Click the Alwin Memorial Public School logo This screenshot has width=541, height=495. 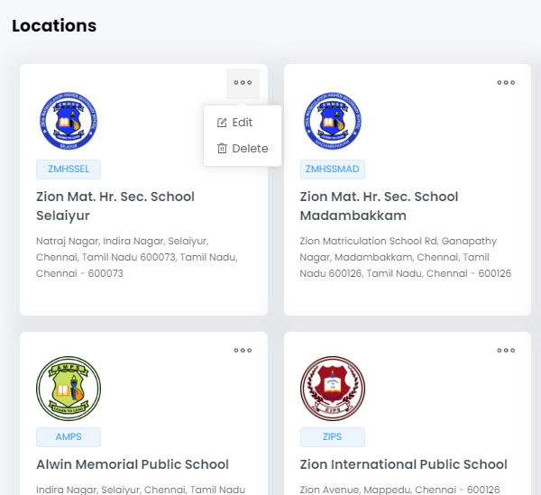69,389
